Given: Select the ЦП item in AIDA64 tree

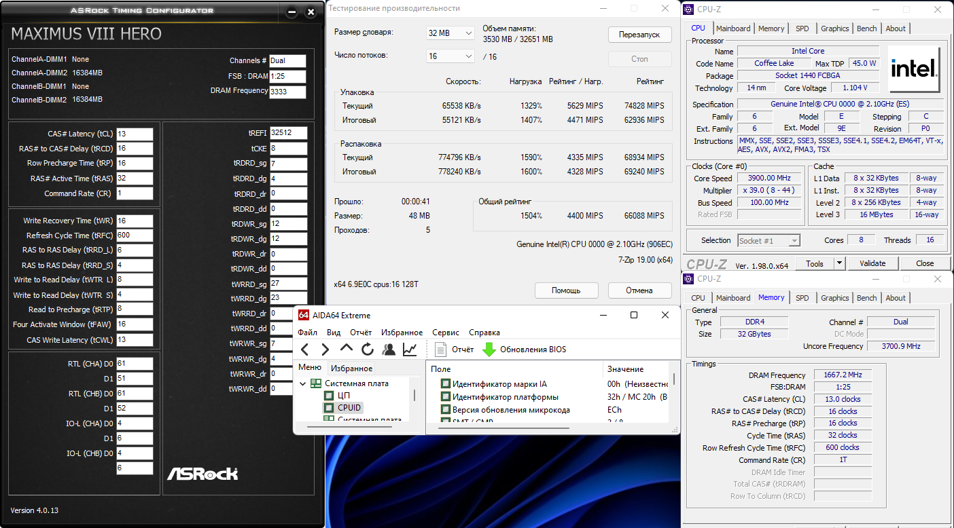Looking at the screenshot, I should (343, 395).
